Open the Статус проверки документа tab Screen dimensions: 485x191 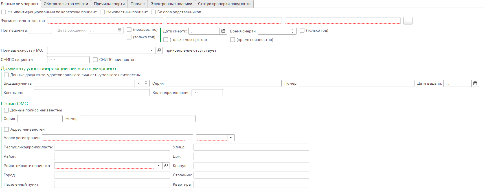tap(224, 4)
